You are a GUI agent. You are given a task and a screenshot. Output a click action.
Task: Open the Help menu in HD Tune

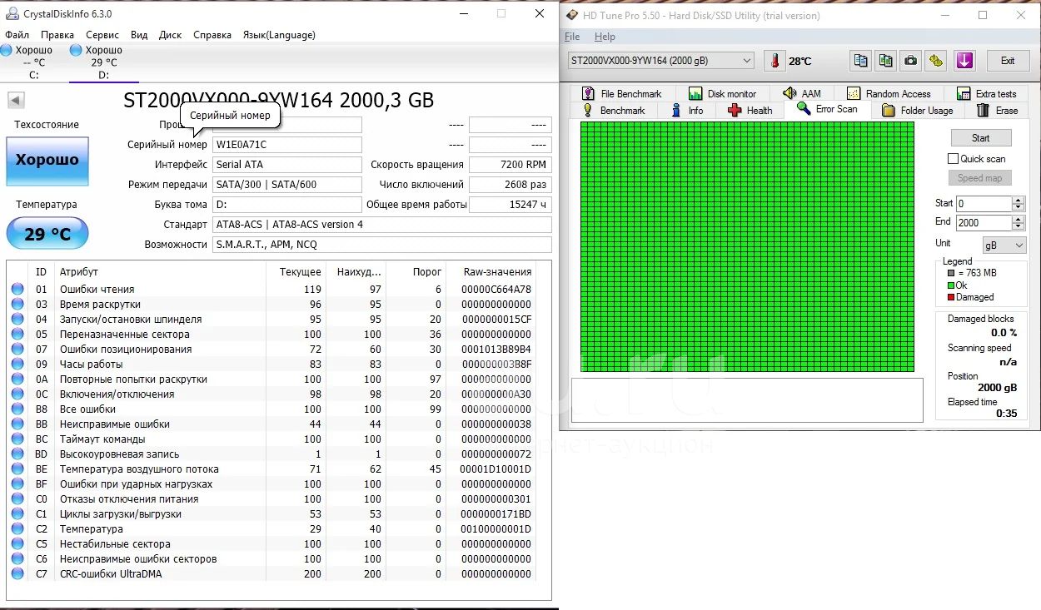pyautogui.click(x=605, y=37)
